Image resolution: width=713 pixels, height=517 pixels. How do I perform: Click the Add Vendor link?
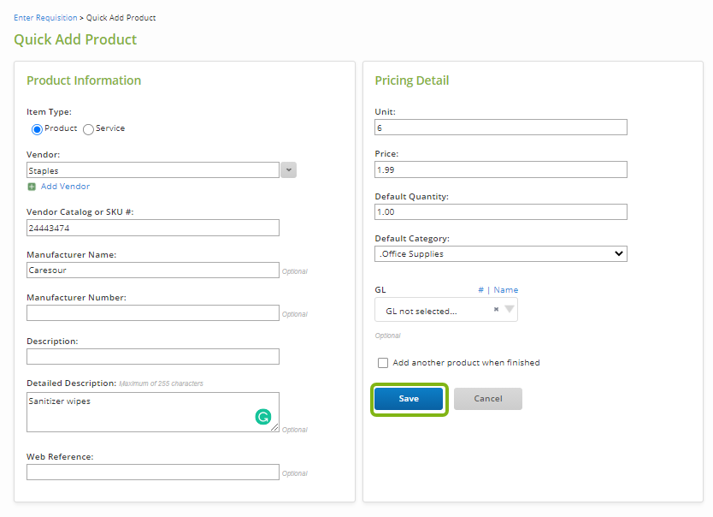pyautogui.click(x=65, y=187)
